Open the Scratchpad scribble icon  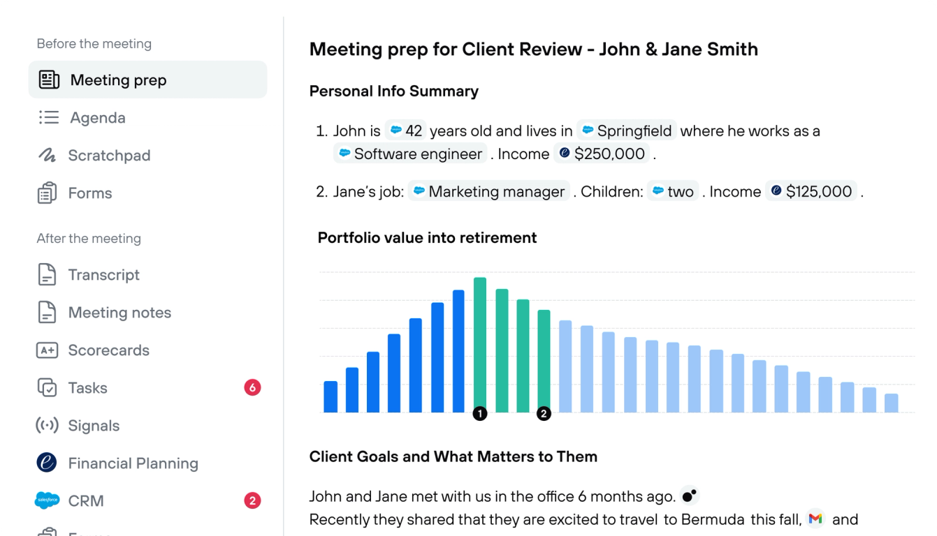point(47,155)
